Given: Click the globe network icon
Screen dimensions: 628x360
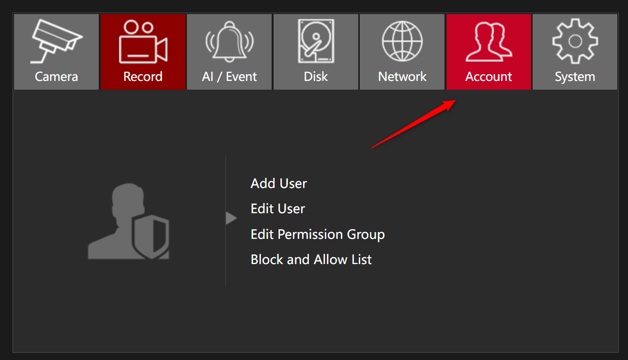Looking at the screenshot, I should click(402, 42).
